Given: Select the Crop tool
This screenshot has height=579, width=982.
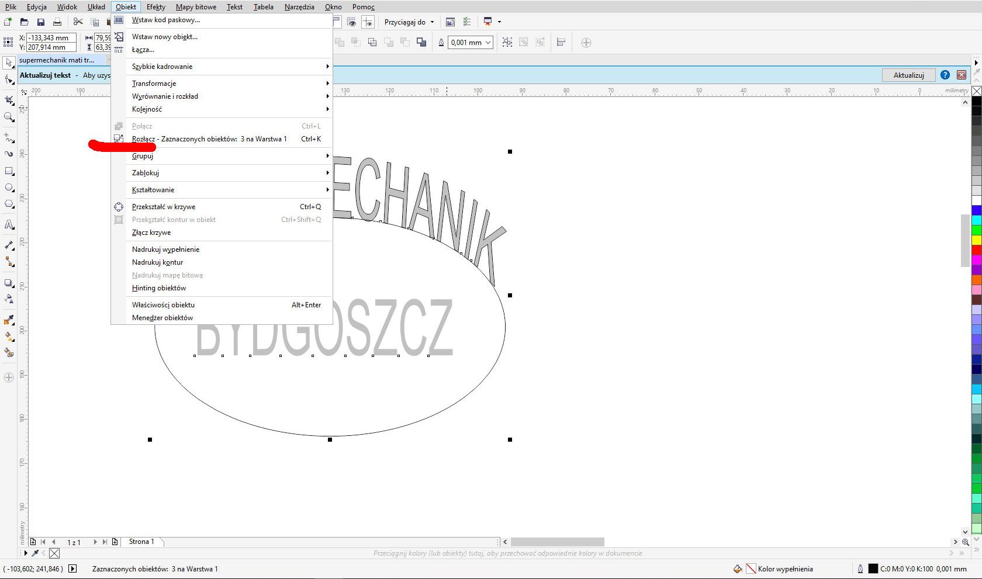Looking at the screenshot, I should [9, 100].
